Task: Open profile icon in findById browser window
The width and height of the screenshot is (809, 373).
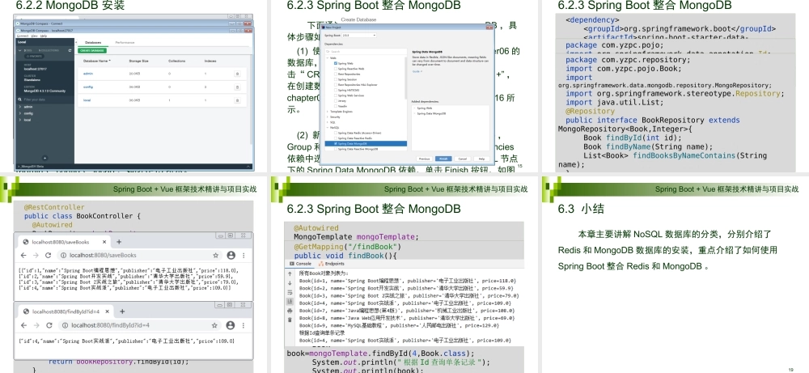Action: click(x=230, y=325)
